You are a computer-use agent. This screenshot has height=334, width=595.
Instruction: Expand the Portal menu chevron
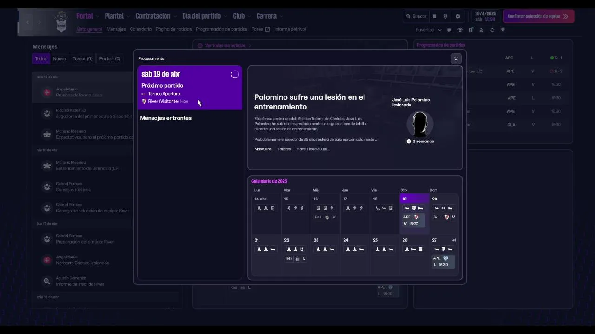pos(98,16)
